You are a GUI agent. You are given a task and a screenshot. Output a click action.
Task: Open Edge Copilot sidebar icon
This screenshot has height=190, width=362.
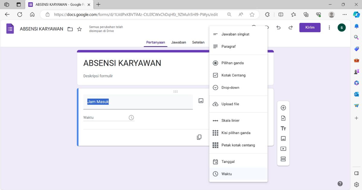pyautogui.click(x=357, y=14)
